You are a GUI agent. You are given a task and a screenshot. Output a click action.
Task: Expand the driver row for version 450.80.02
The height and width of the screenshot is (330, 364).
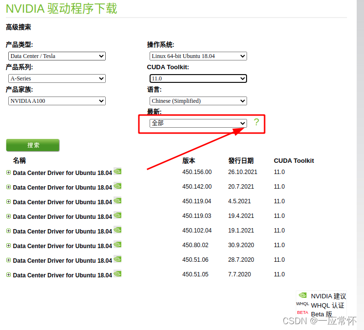pyautogui.click(x=9, y=246)
